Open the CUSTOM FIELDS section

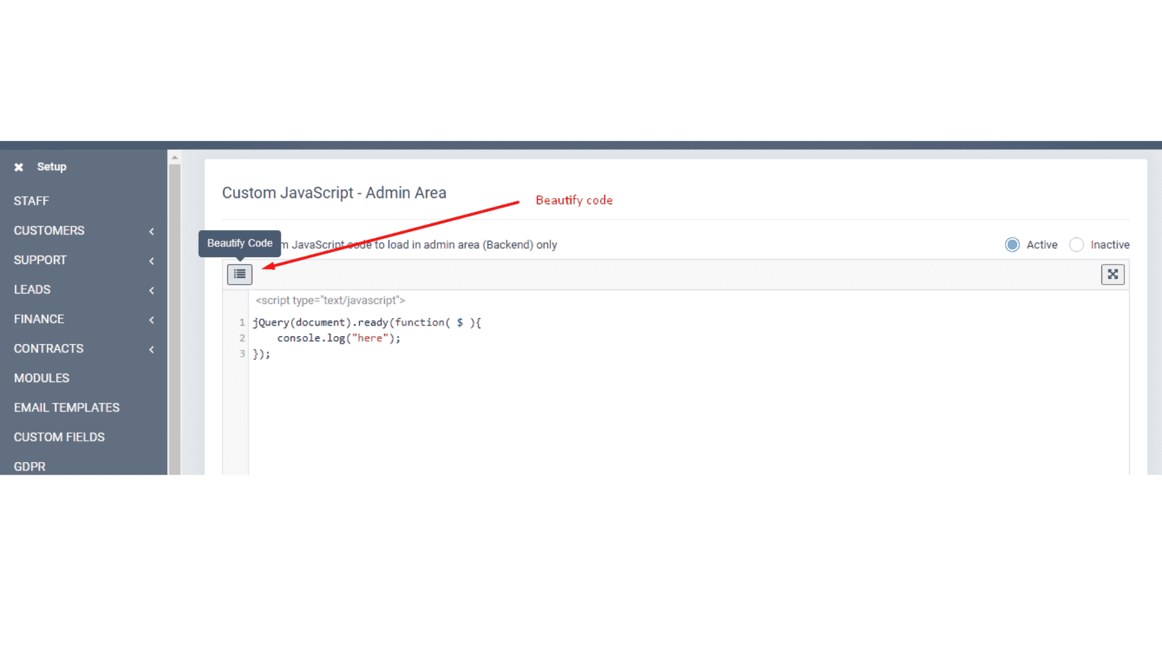point(59,437)
